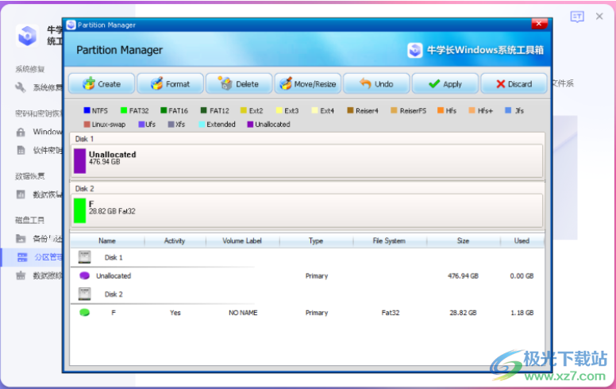Click the 476.94 GB size cell
616x389 pixels.
coord(463,275)
